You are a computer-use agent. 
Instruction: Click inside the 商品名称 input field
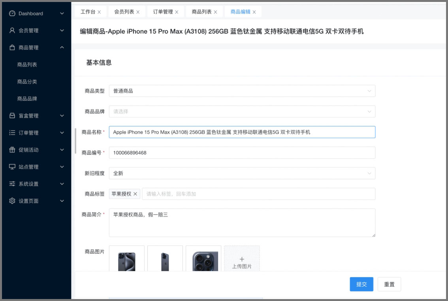(243, 132)
